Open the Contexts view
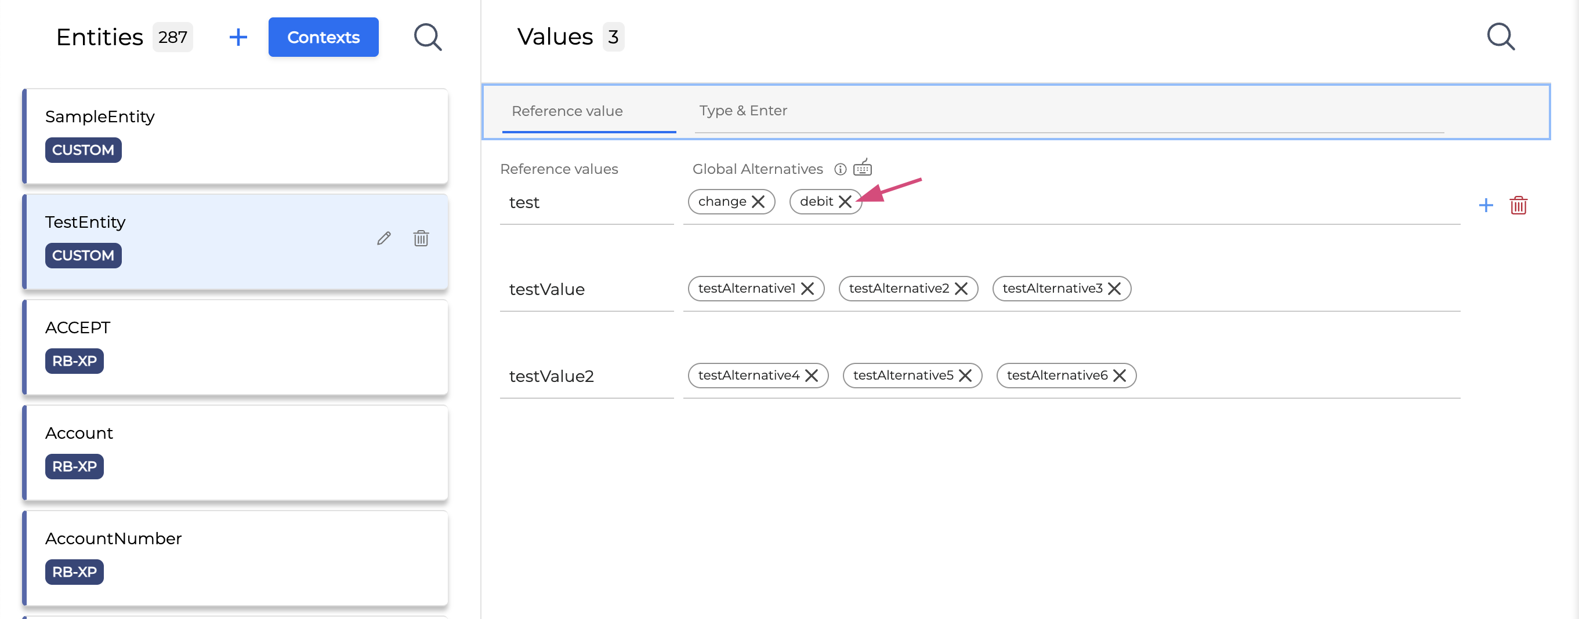1579x619 pixels. (x=323, y=37)
